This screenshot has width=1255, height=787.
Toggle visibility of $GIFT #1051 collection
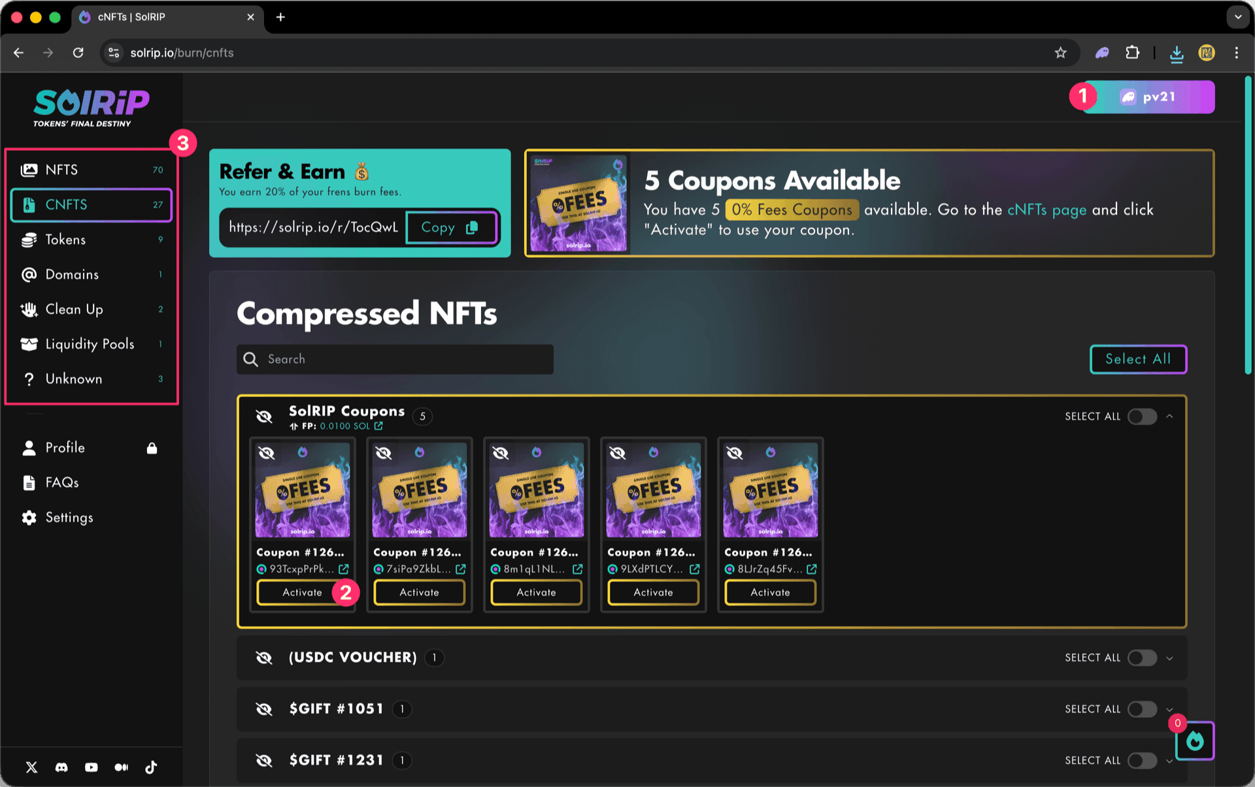(x=264, y=709)
